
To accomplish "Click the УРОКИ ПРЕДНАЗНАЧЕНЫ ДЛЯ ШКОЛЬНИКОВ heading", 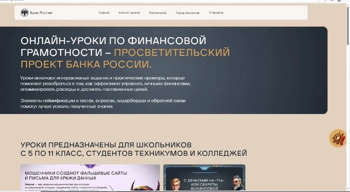I will (x=106, y=145).
